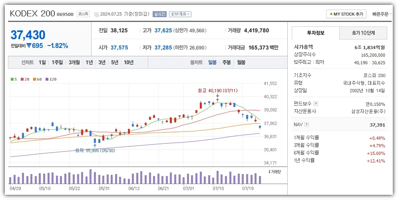Toggle the 60-day moving average legend
Viewport: 398px width, 200px height.
36,79
